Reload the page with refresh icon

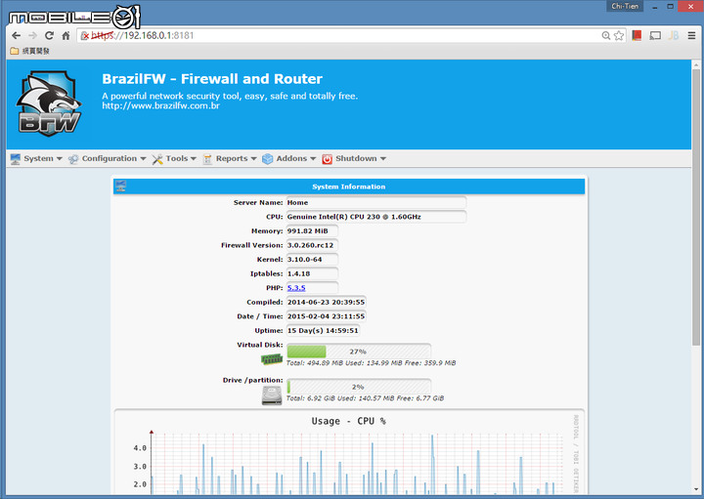click(x=50, y=35)
